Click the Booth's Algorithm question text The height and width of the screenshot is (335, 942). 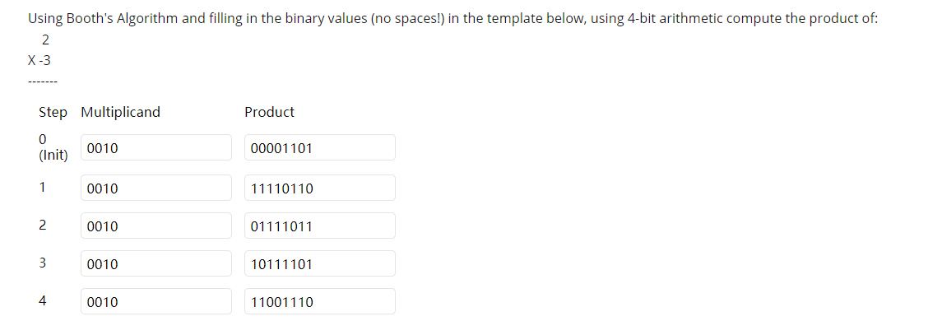tap(453, 18)
